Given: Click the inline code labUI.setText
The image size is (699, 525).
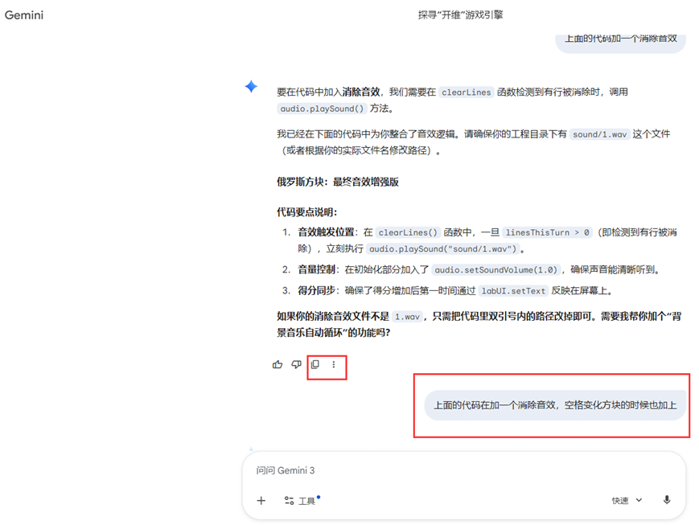Looking at the screenshot, I should (513, 291).
